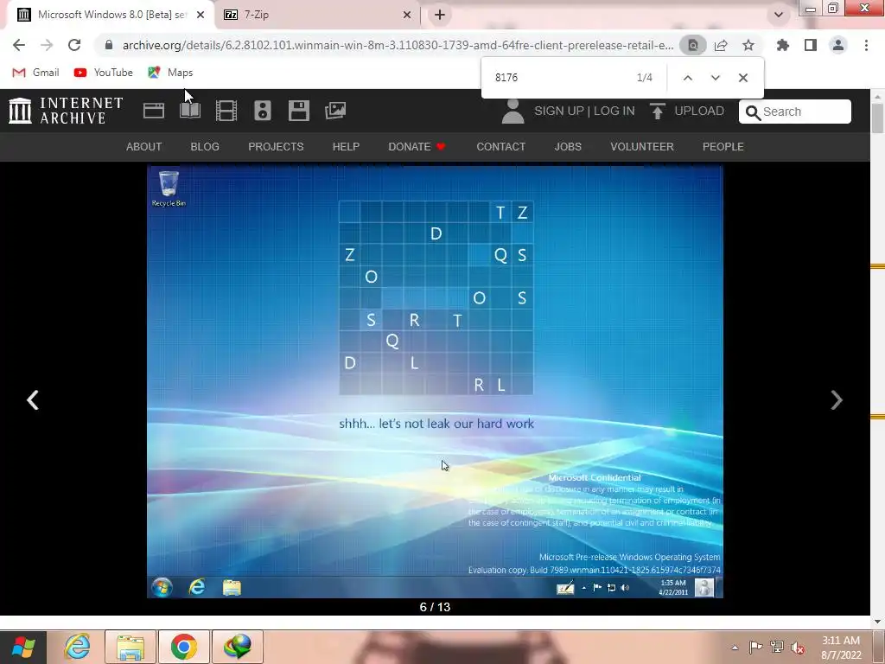
Task: Go to previous find result
Action: [687, 77]
